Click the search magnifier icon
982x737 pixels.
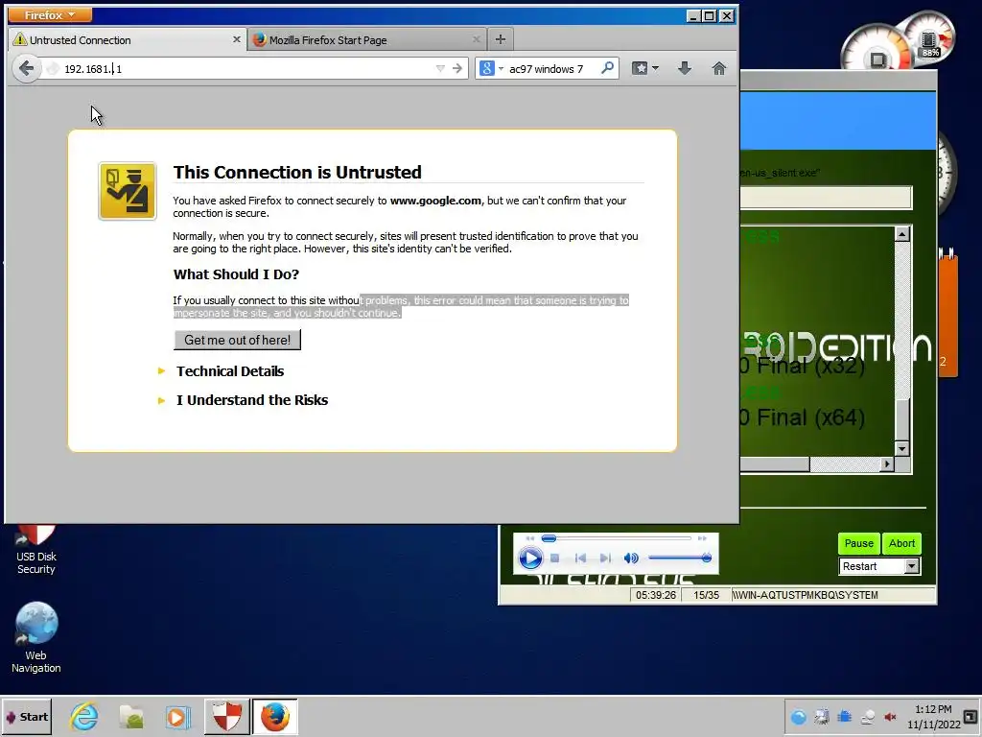coord(607,68)
